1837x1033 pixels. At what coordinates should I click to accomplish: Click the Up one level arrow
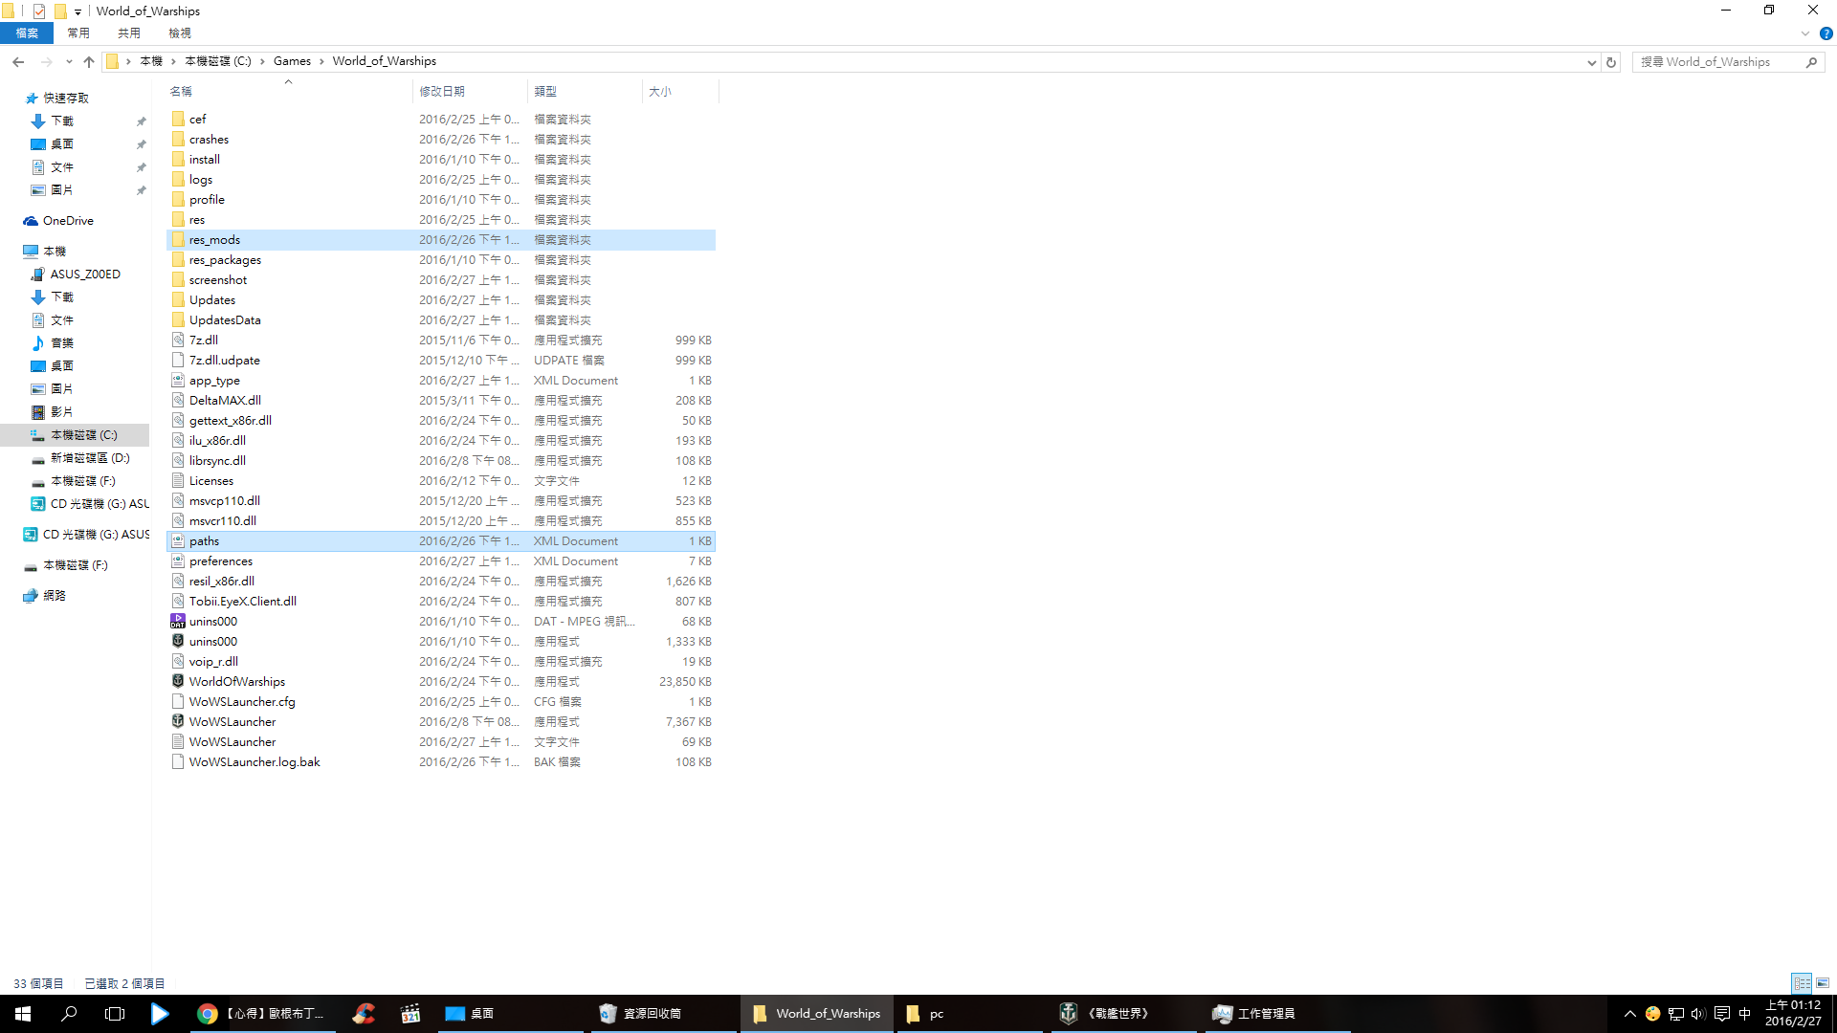click(89, 62)
